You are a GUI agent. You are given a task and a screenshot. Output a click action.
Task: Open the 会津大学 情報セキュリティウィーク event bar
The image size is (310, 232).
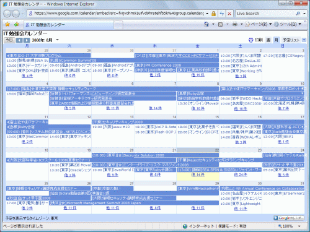[112, 89]
